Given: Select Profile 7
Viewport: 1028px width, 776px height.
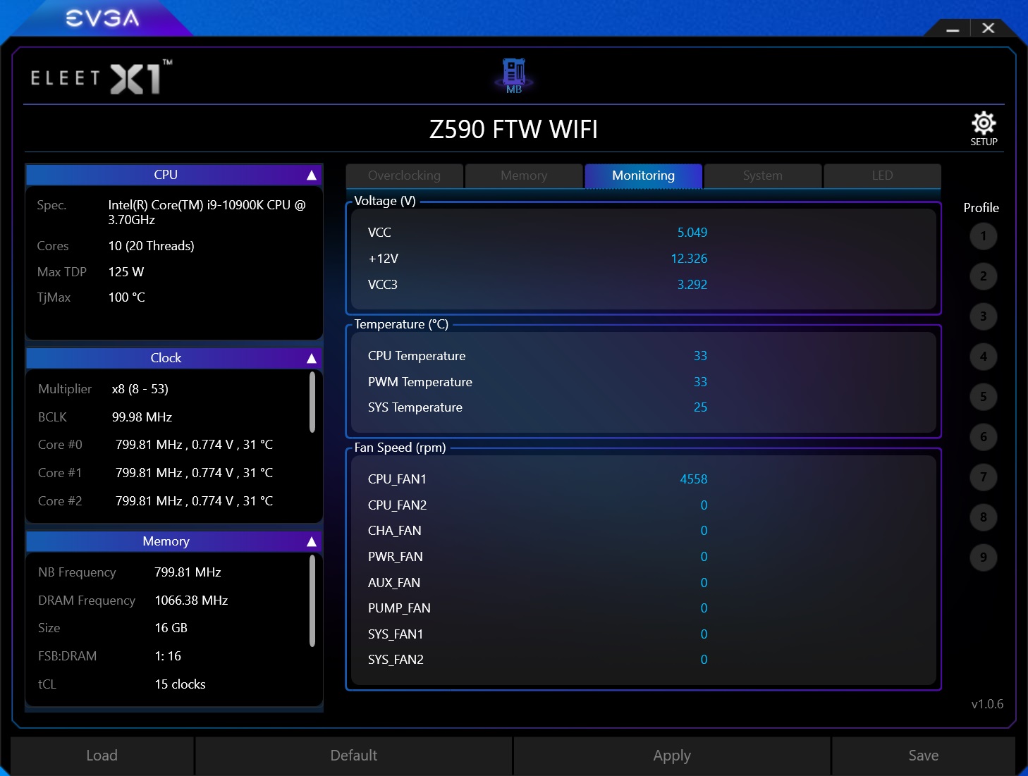Looking at the screenshot, I should click(983, 477).
